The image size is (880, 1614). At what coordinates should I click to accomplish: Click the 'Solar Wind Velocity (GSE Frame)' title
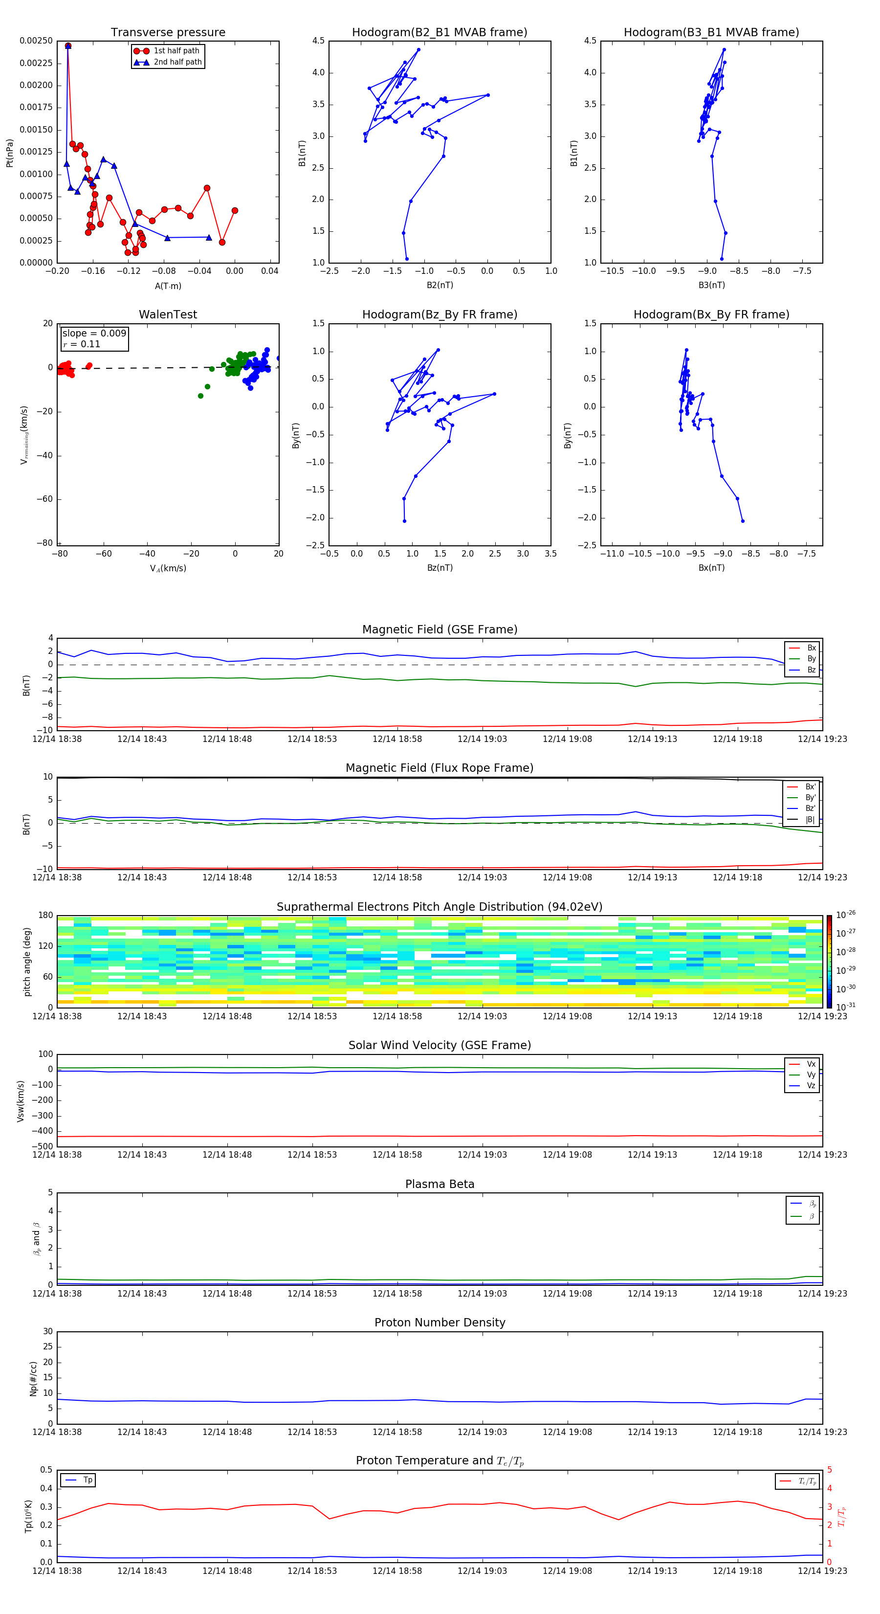click(440, 1046)
